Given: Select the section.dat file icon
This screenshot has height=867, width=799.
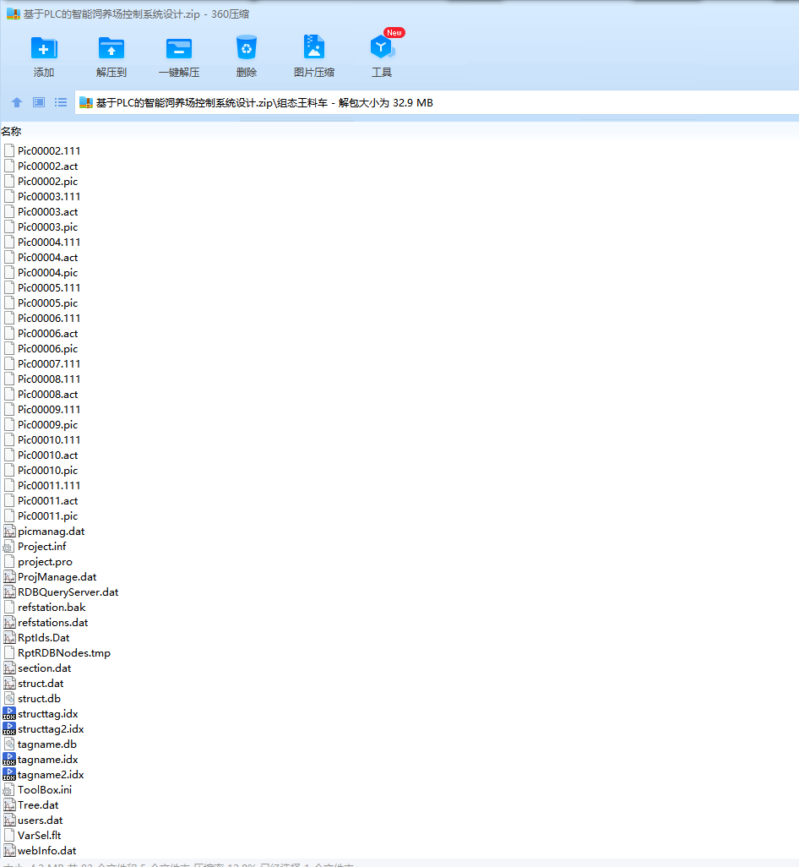Looking at the screenshot, I should pyautogui.click(x=8, y=668).
